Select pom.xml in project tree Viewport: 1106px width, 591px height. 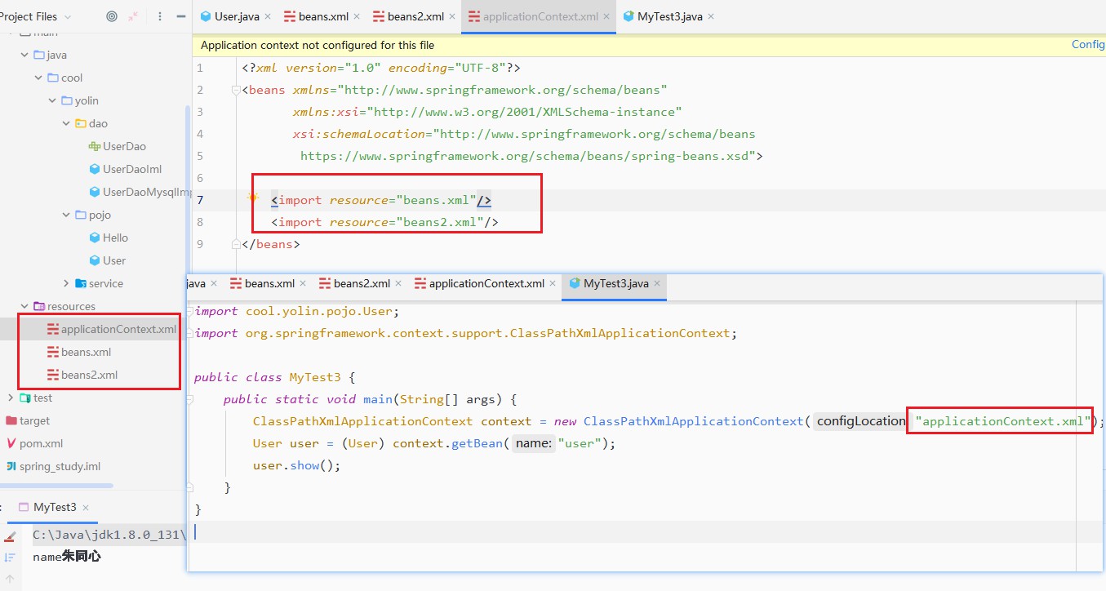34,443
